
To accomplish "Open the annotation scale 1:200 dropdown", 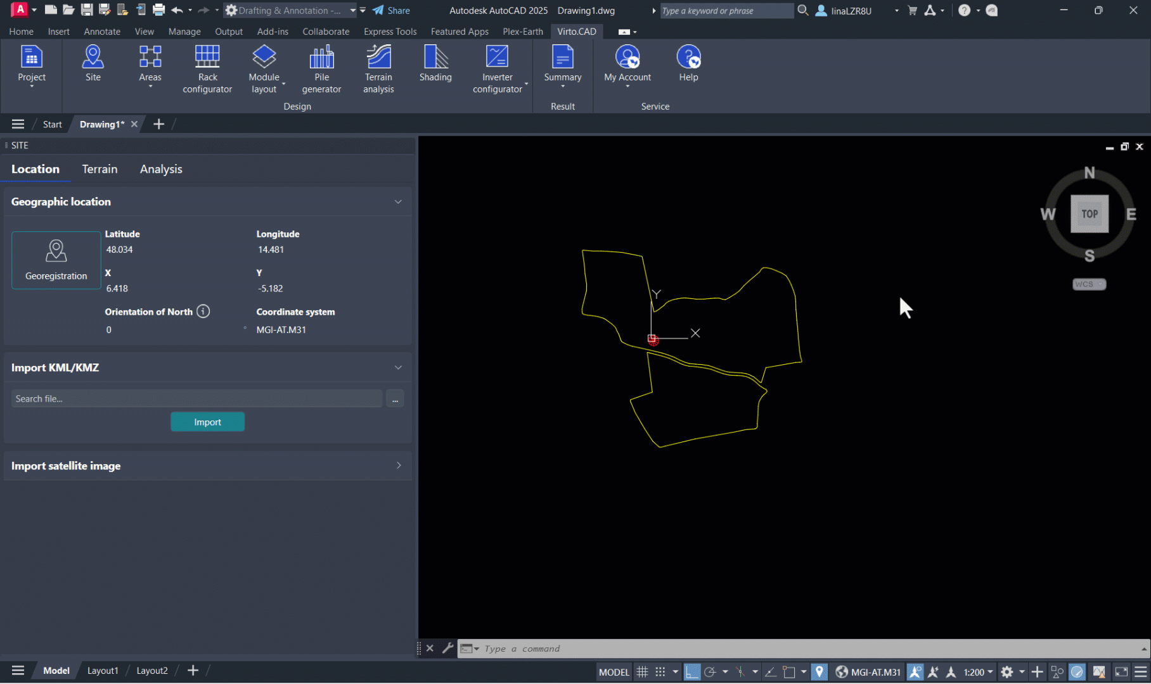I will (978, 672).
